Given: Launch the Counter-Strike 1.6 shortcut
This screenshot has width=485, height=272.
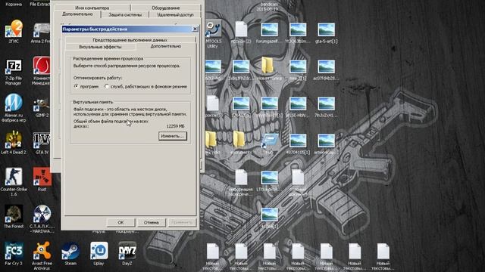Looking at the screenshot, I should click(14, 181).
